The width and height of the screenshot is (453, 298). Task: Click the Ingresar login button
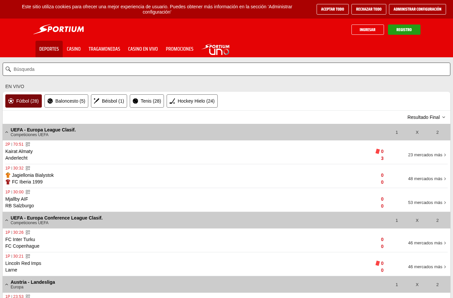coord(368,29)
